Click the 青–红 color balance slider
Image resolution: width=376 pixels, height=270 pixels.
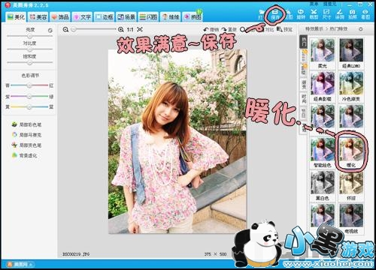click(29, 85)
